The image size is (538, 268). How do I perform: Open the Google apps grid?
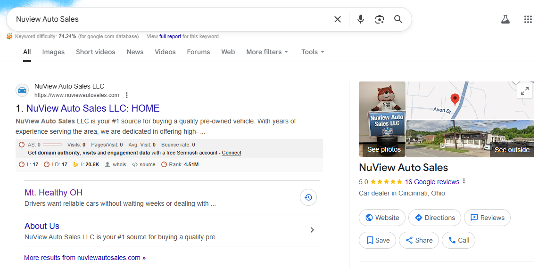[x=528, y=19]
